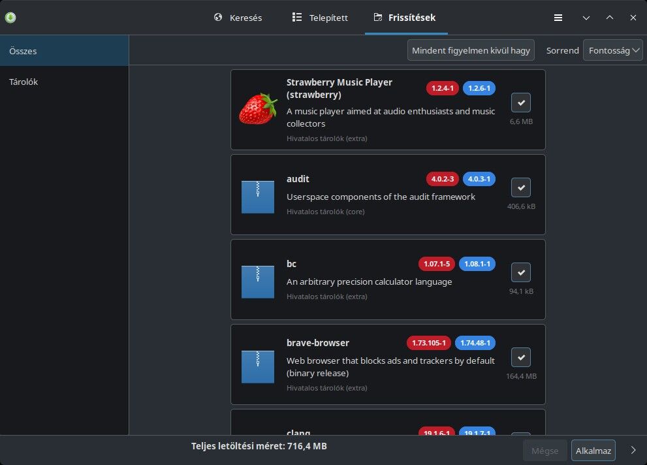Viewport: 647px width, 465px height.
Task: Open the hamburger menu
Action: pyautogui.click(x=558, y=18)
